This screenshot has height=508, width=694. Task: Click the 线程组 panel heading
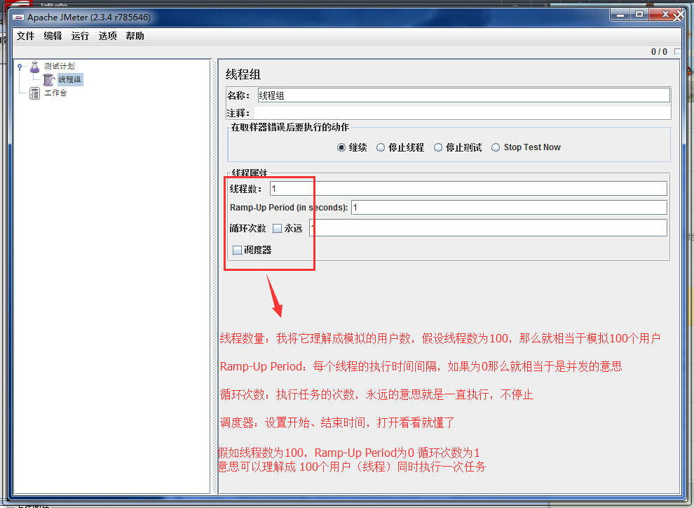click(243, 74)
